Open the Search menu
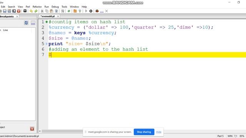Image resolution: width=246 pixels, height=138 pixels. 12,7
